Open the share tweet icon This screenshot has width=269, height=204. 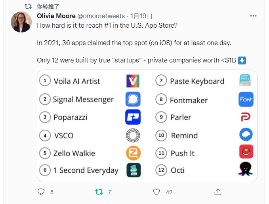[217, 192]
